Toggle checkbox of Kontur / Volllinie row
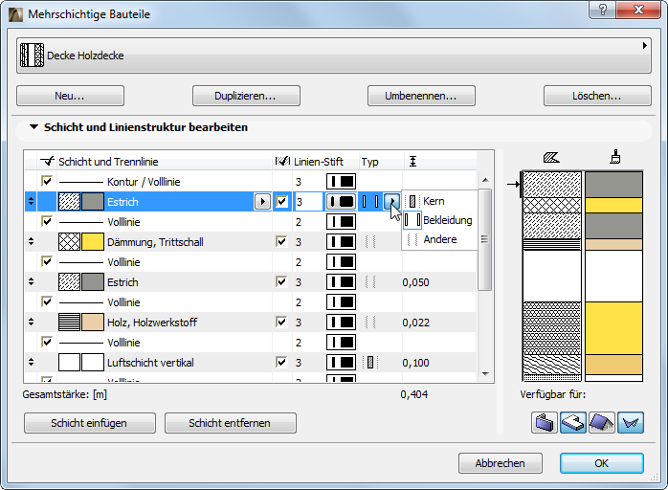The width and height of the screenshot is (668, 490). [x=47, y=181]
